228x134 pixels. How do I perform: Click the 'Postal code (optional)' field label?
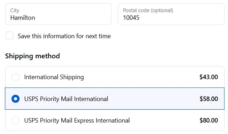[148, 10]
